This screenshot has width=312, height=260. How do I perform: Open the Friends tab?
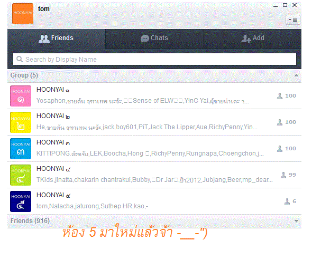[56, 38]
